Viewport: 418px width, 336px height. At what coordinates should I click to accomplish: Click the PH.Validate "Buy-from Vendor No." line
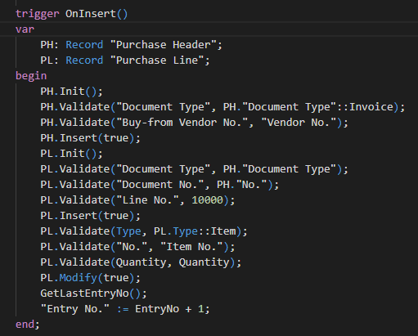[x=195, y=123]
